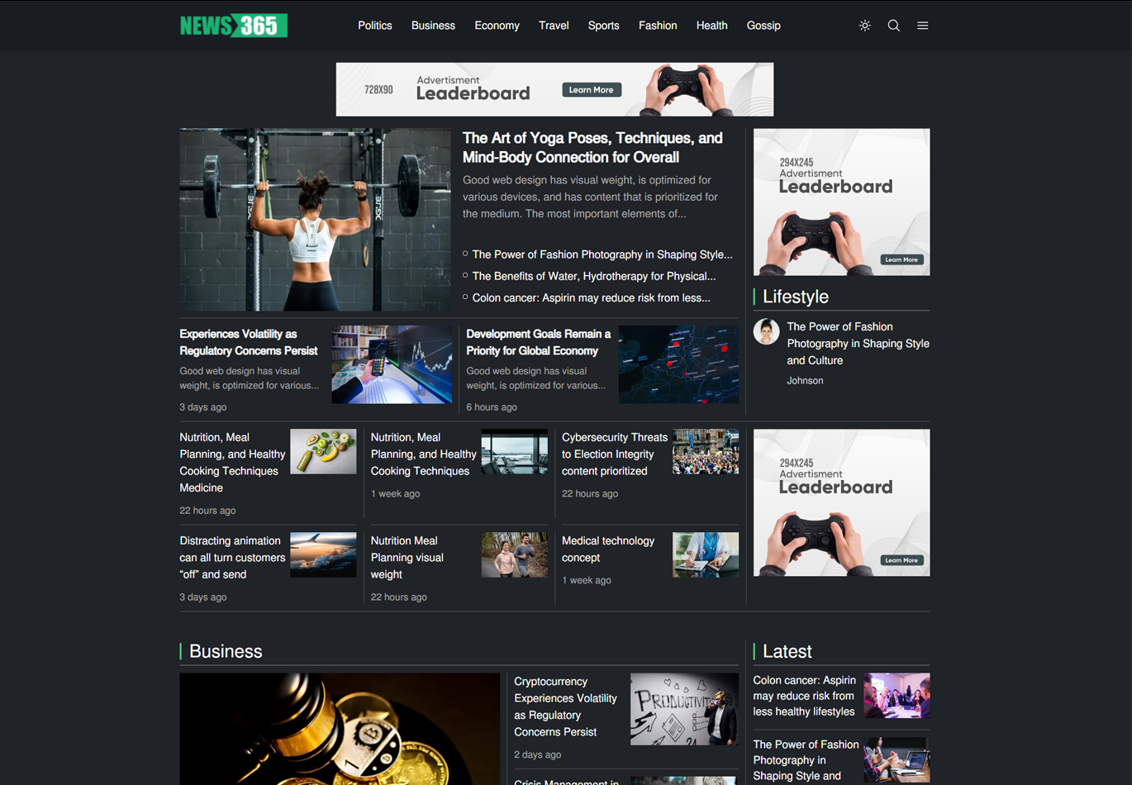Click Learn More on the sidebar advertisement

click(901, 259)
